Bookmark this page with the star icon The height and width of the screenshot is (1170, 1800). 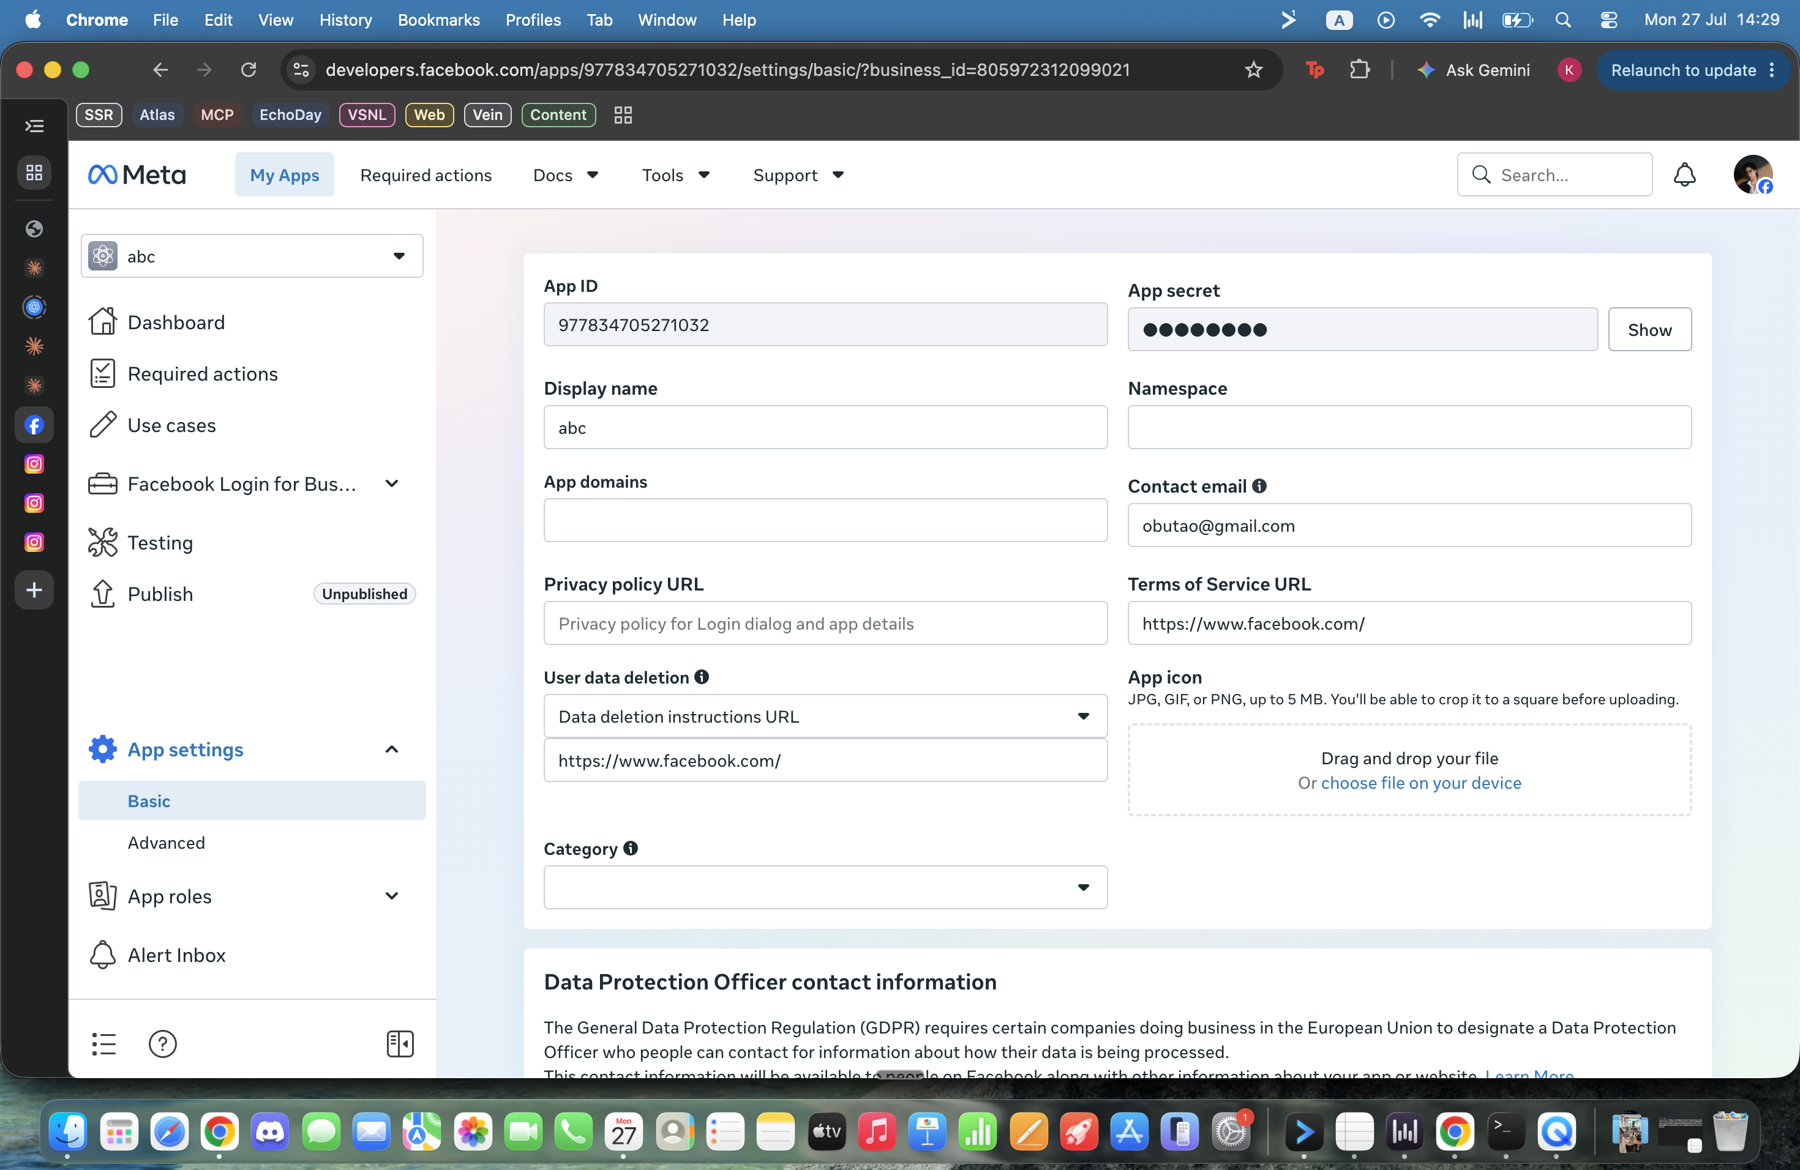1254,70
